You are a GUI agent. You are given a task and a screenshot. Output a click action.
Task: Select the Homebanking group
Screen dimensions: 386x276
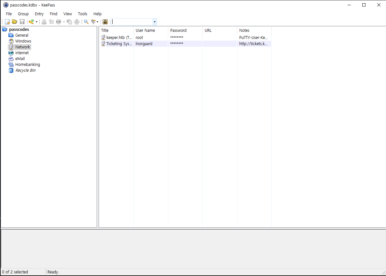pyautogui.click(x=28, y=65)
